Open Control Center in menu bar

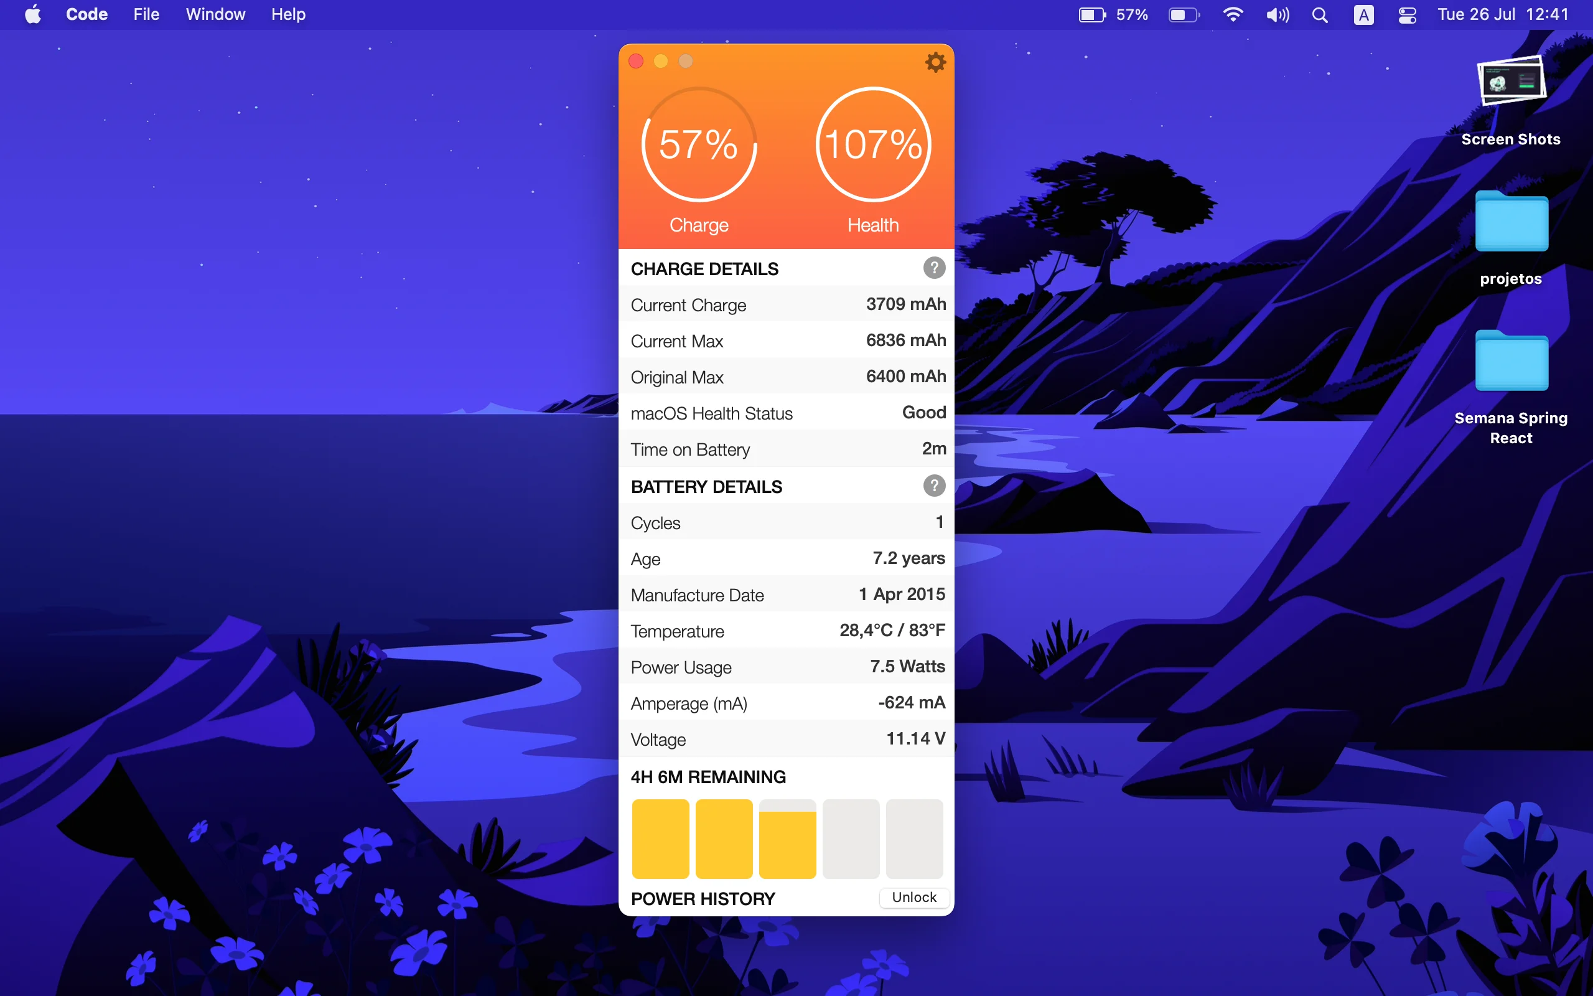tap(1407, 14)
